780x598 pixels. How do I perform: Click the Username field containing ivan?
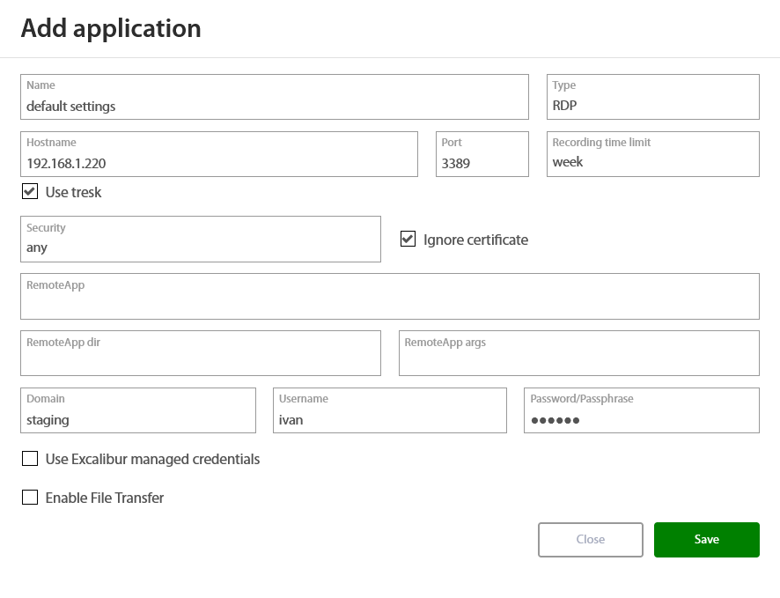[389, 411]
